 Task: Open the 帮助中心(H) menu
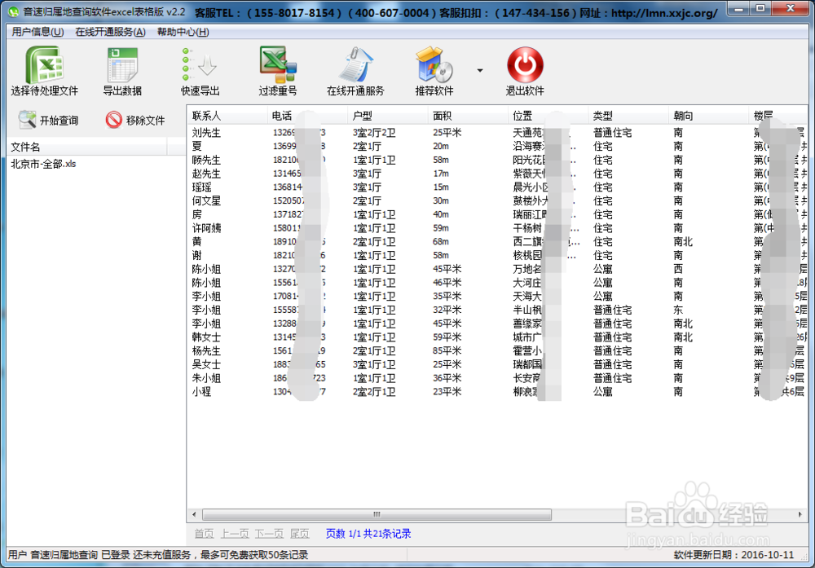pos(183,32)
